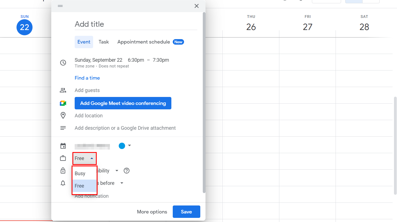Image resolution: width=397 pixels, height=222 pixels.
Task: Open event color dropdown arrow
Action: [x=129, y=145]
